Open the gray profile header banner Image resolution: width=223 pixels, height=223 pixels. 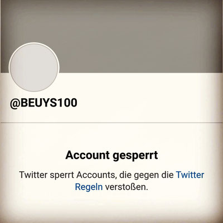(111, 36)
